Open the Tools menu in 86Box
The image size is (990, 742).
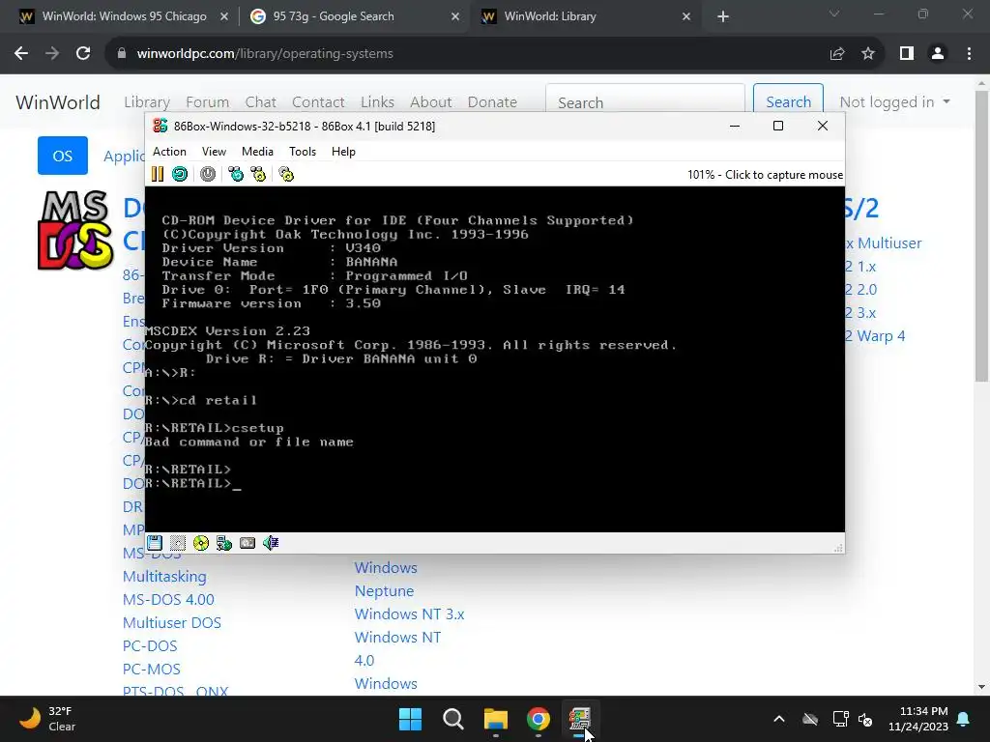tap(303, 152)
